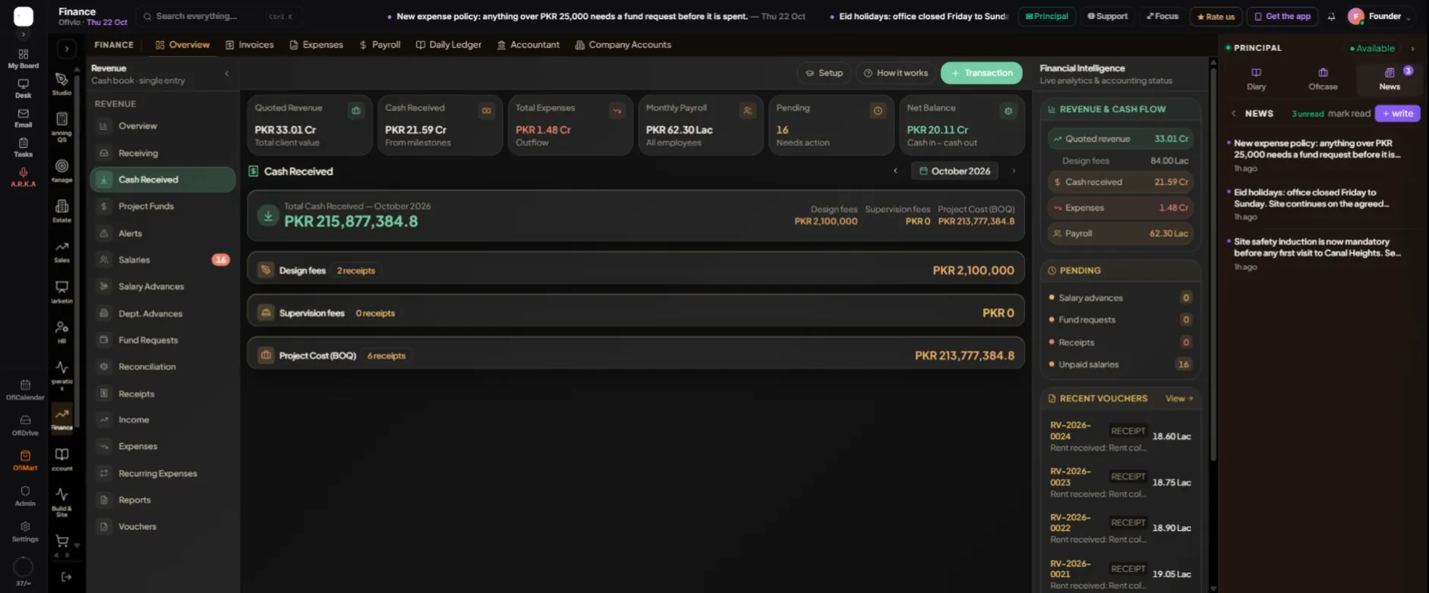The image size is (1429, 593).
Task: Collapse the Revenue side panel
Action: [227, 74]
